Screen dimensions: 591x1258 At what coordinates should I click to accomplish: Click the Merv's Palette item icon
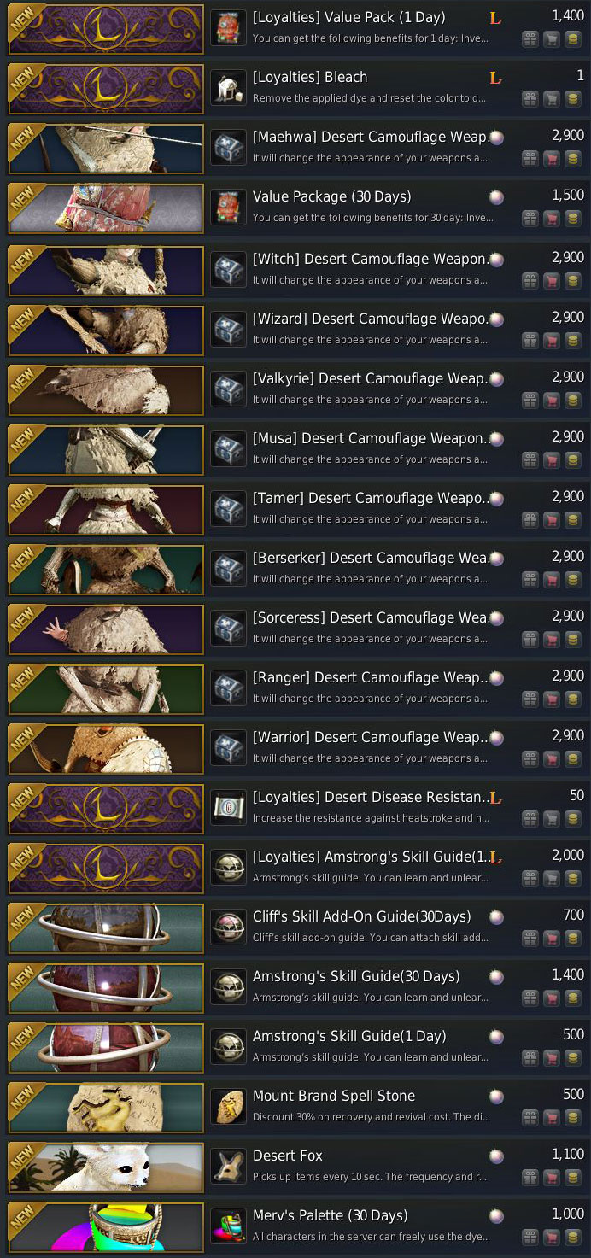click(228, 1226)
